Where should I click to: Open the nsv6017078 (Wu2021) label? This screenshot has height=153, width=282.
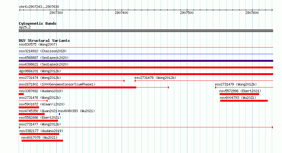click(x=39, y=137)
